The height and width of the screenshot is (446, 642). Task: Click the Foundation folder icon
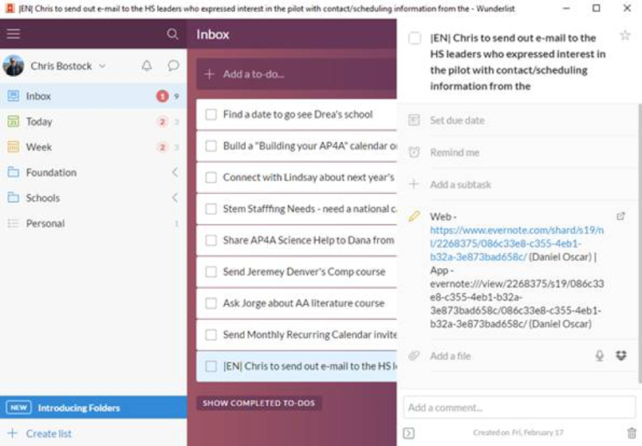[x=13, y=172]
